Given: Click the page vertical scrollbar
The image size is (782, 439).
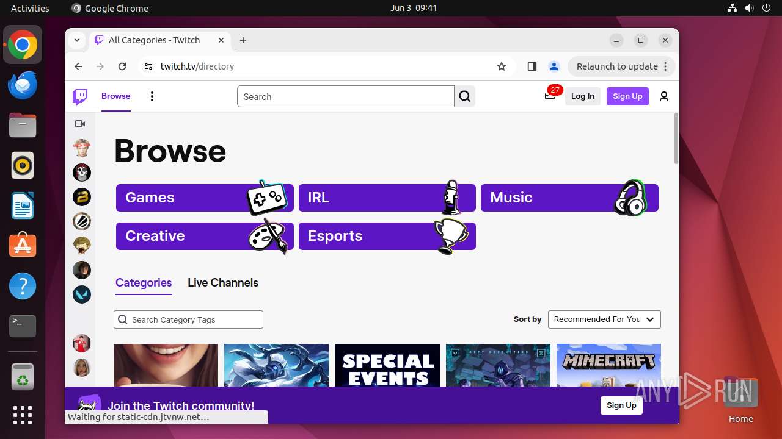Looking at the screenshot, I should pyautogui.click(x=676, y=138).
